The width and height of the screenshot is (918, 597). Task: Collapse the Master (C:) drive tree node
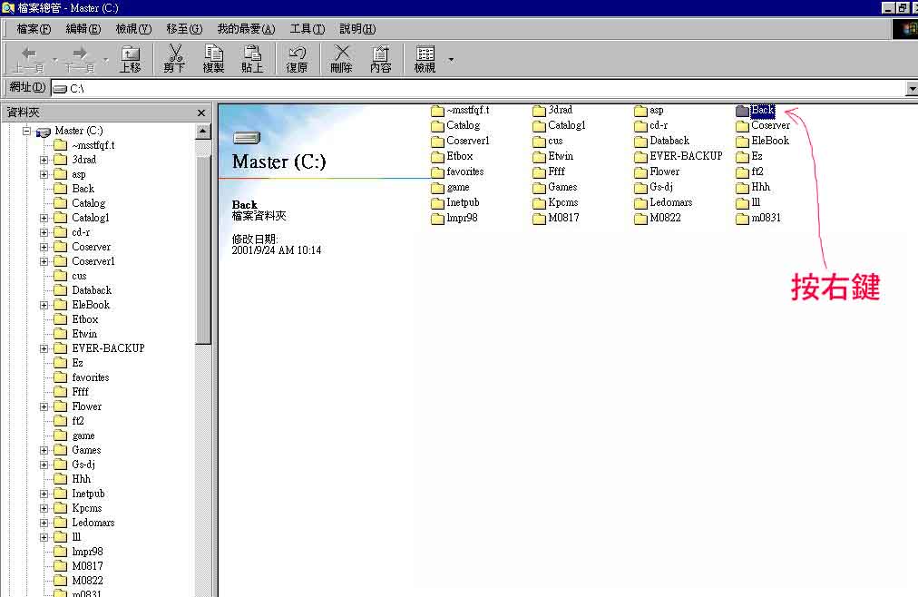click(27, 131)
